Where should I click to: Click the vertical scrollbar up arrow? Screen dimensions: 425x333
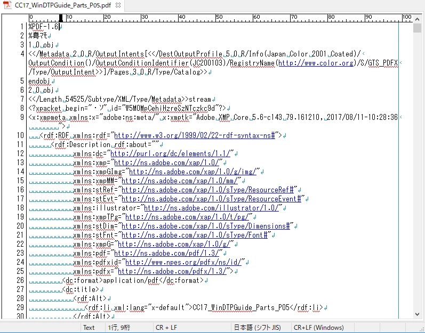pos(417,19)
